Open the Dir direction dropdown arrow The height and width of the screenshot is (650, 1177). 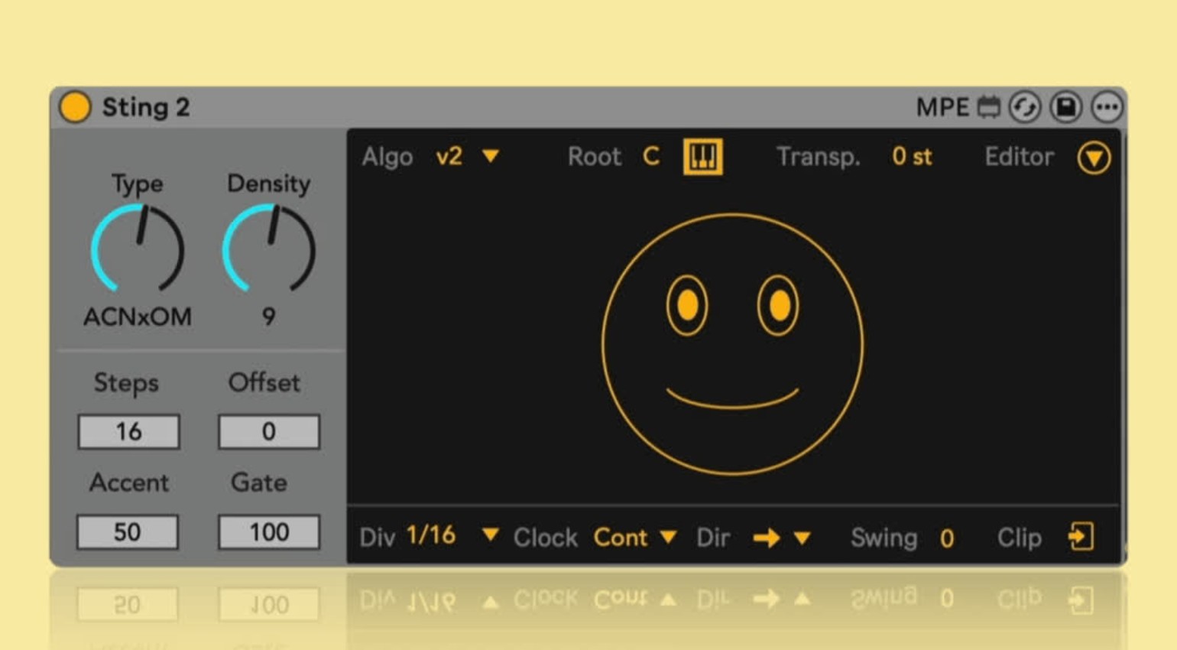pos(802,538)
